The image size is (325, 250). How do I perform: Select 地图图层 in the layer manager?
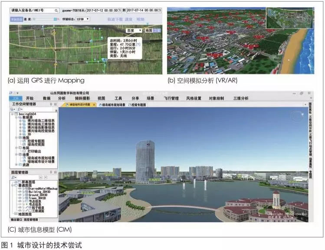click(25, 214)
